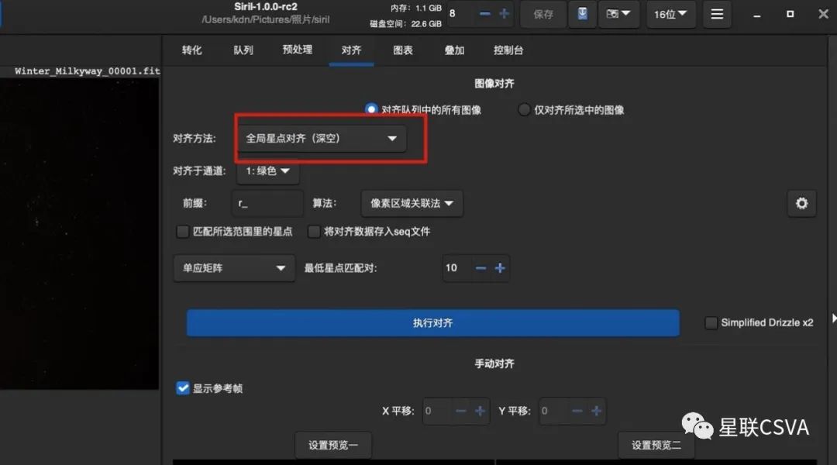Decrease the thread count with minus

[484, 14]
